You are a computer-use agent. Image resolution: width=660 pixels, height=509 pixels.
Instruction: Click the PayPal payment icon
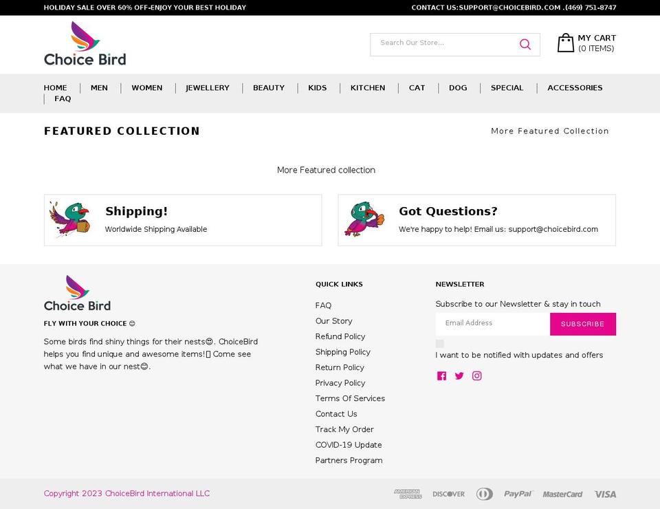tap(518, 494)
